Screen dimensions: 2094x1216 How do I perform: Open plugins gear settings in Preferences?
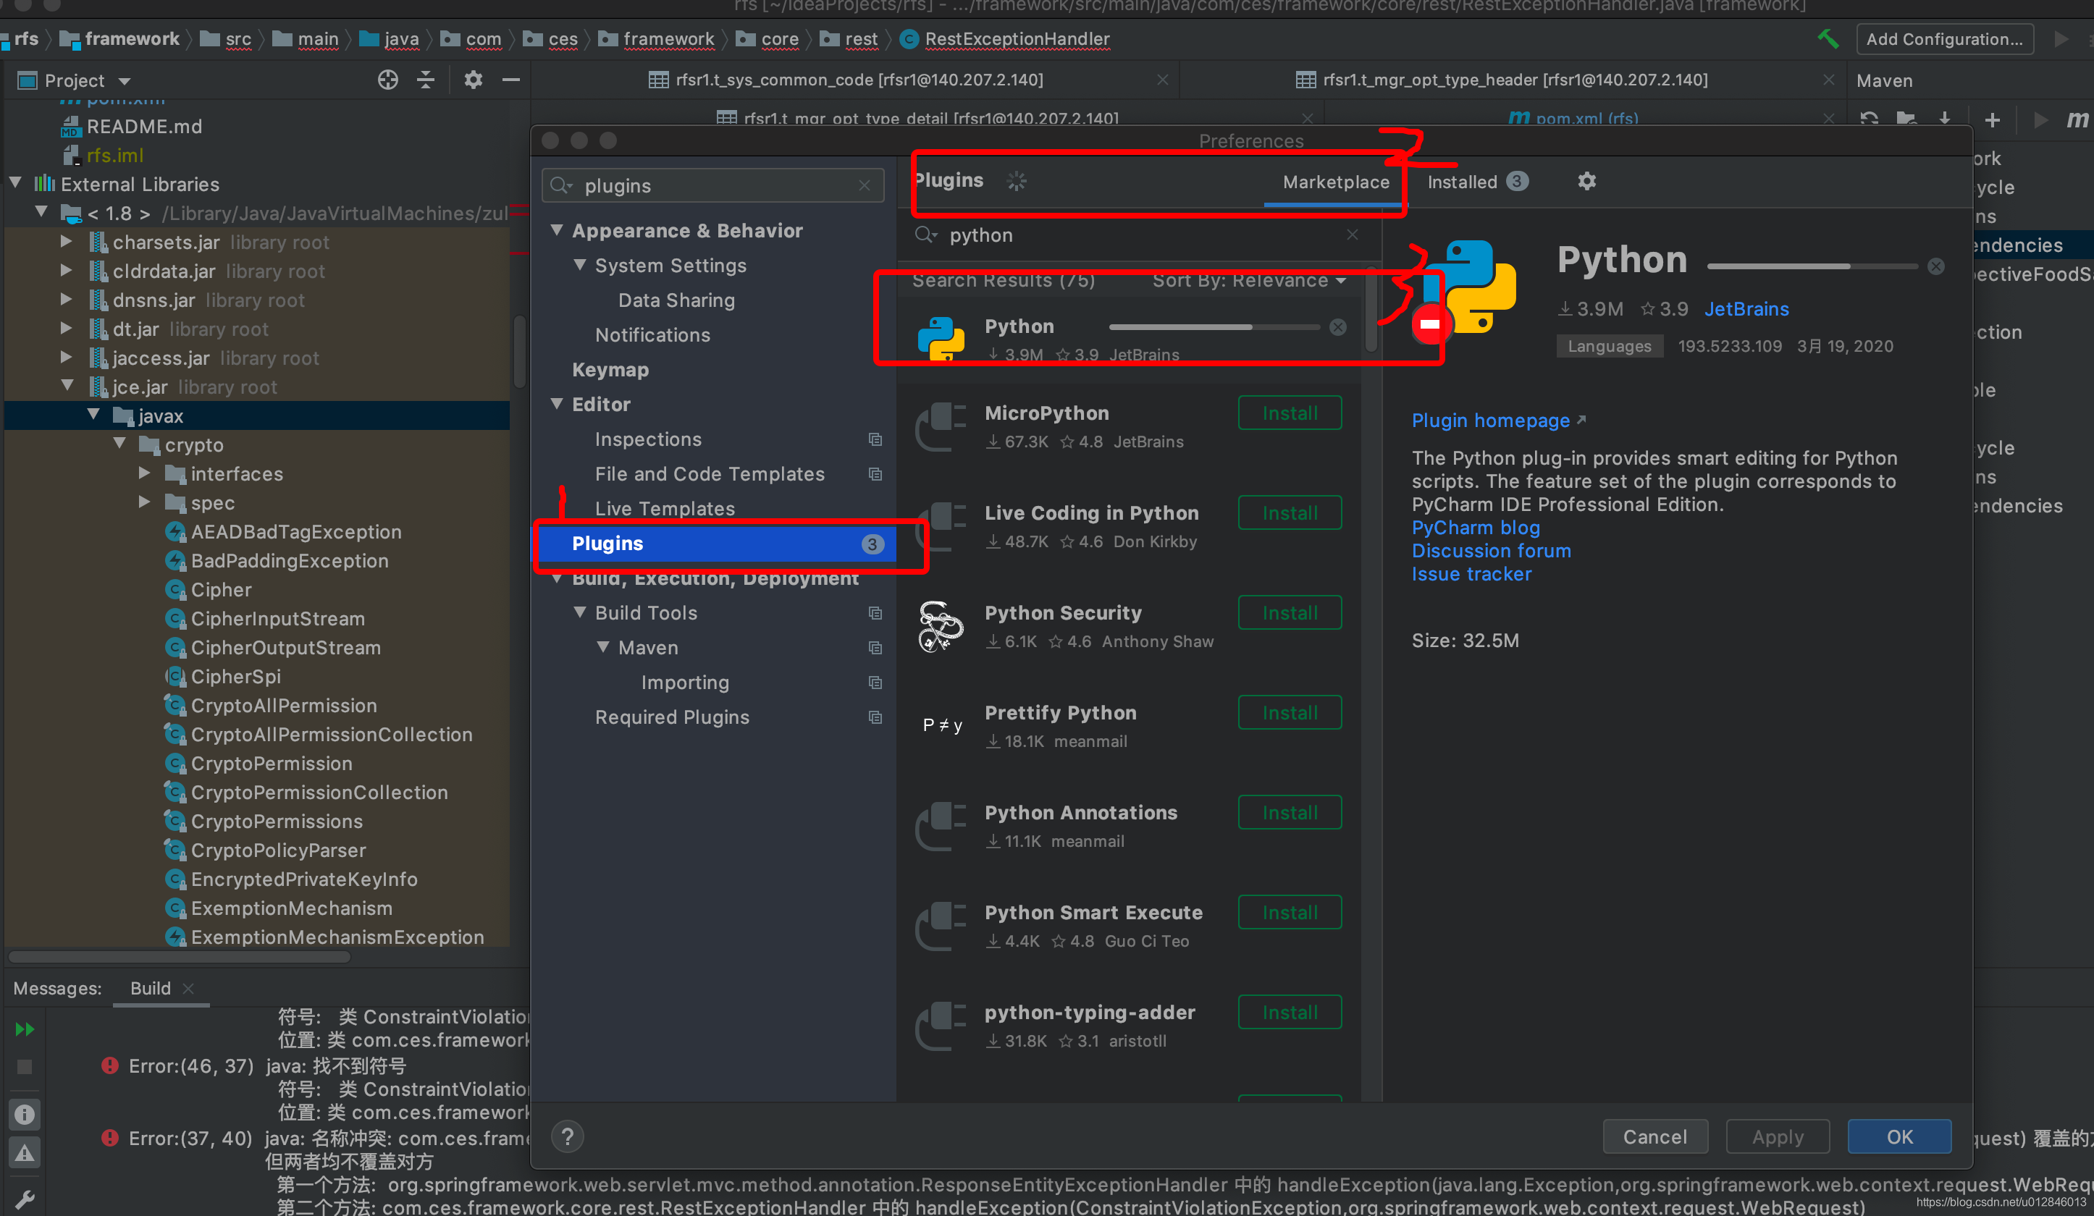click(x=1586, y=181)
